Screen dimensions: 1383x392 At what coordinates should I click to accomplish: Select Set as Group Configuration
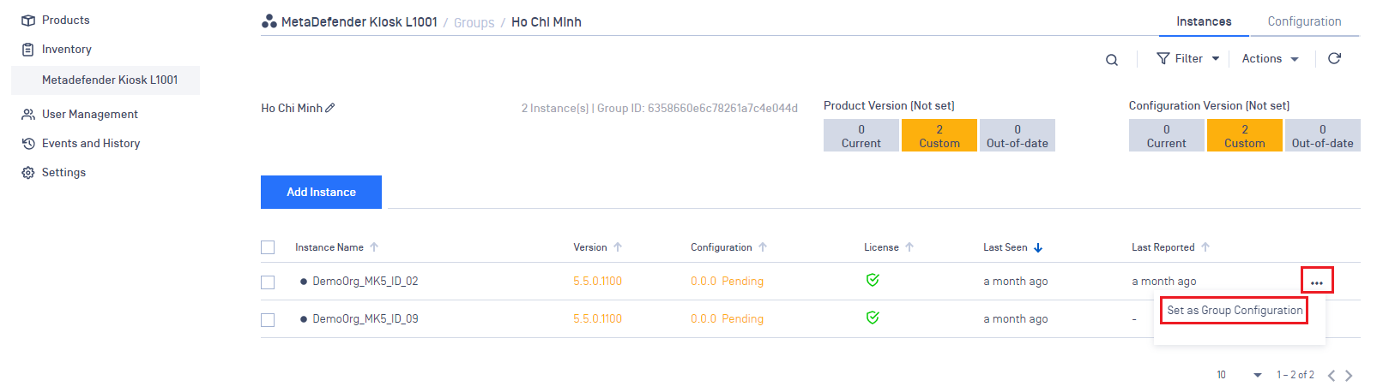[1235, 310]
